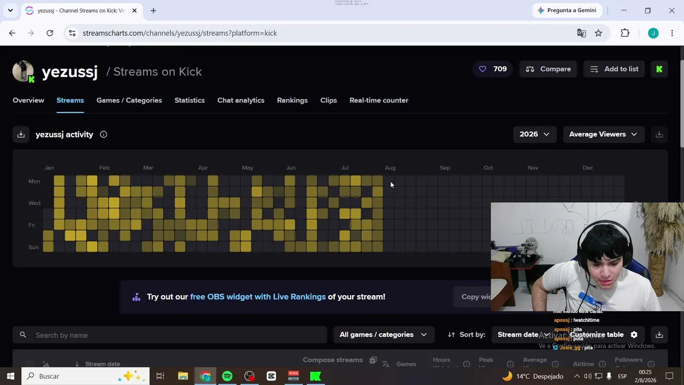Bookmark this page with star icon

click(x=598, y=33)
